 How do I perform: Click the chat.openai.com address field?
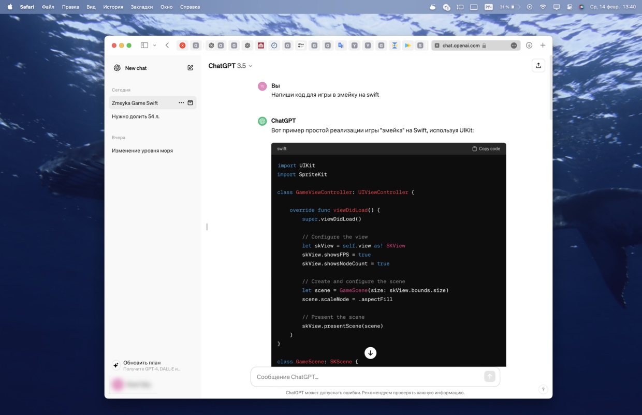click(x=475, y=46)
